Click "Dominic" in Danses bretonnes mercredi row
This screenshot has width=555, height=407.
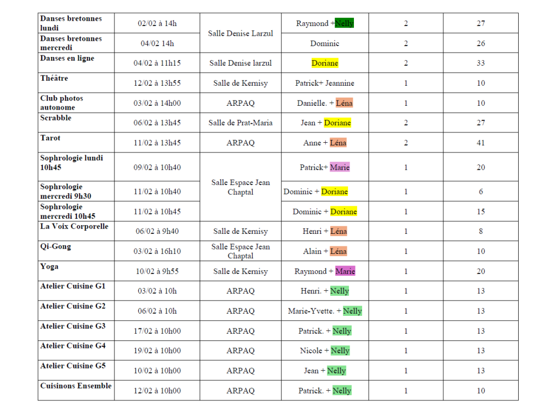[x=325, y=43]
